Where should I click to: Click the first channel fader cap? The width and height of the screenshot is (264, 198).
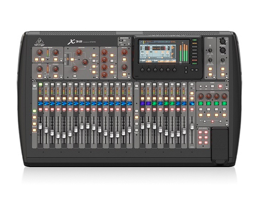coord(41,127)
